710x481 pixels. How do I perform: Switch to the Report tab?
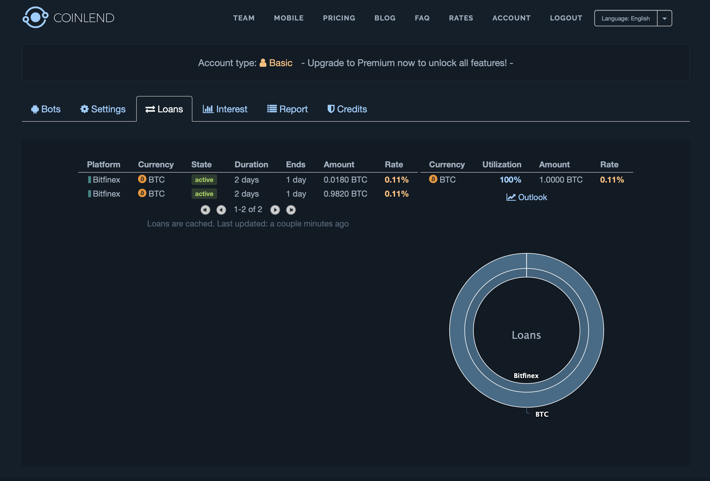click(287, 109)
